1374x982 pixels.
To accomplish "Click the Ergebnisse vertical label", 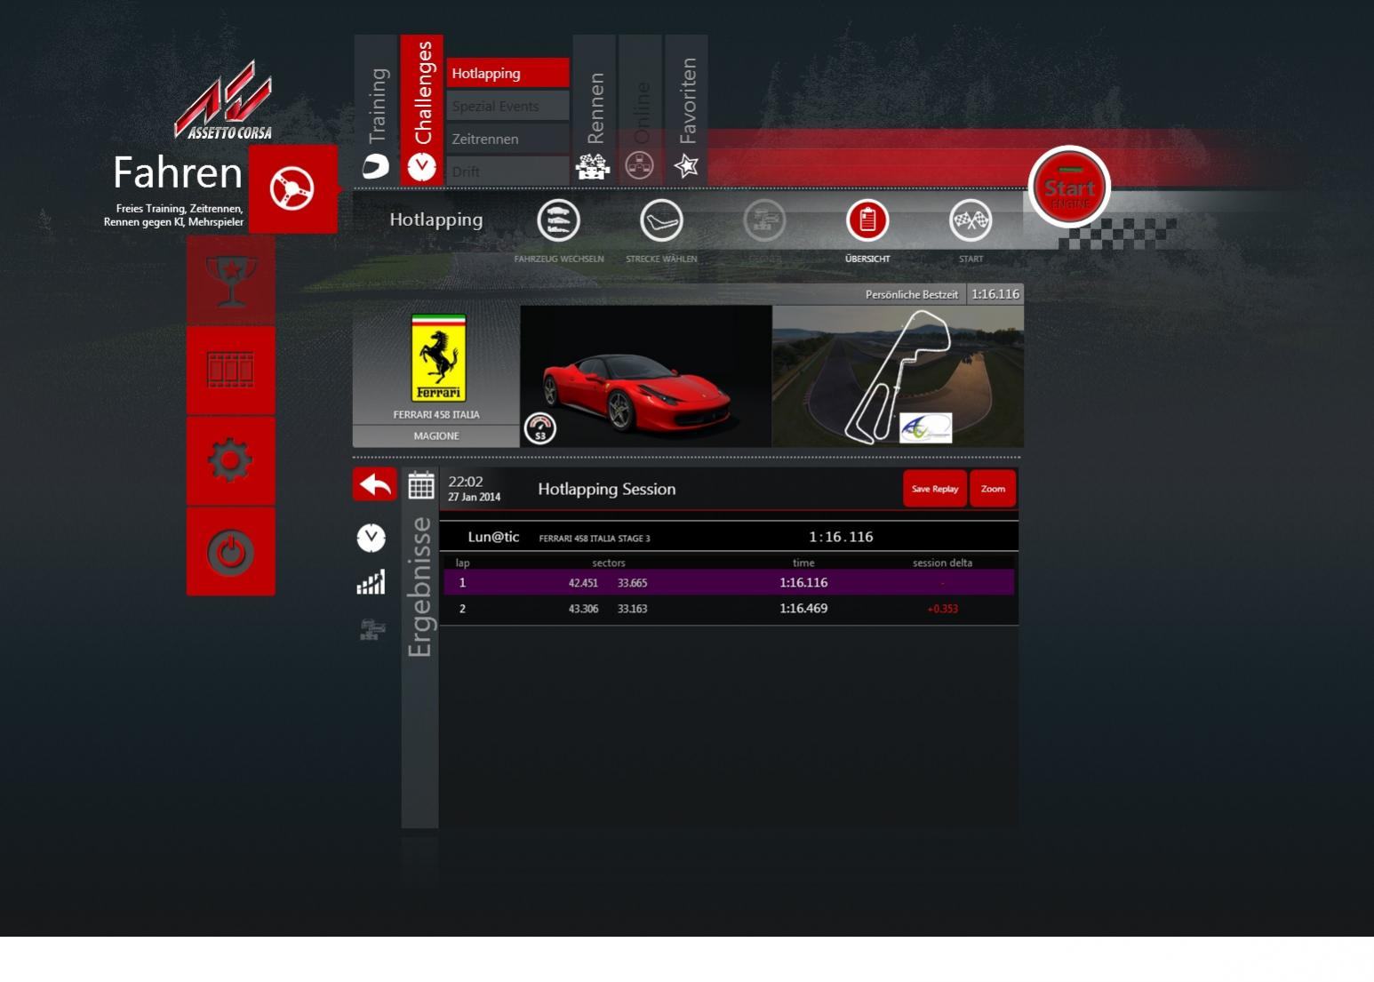I will (x=419, y=587).
